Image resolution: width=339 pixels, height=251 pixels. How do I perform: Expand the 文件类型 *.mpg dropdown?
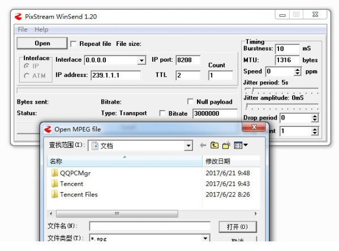pos(205,238)
